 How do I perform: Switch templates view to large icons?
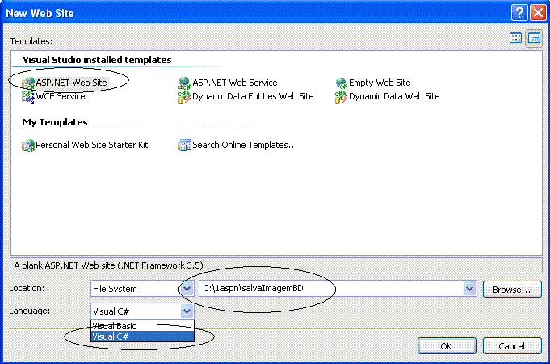(515, 38)
